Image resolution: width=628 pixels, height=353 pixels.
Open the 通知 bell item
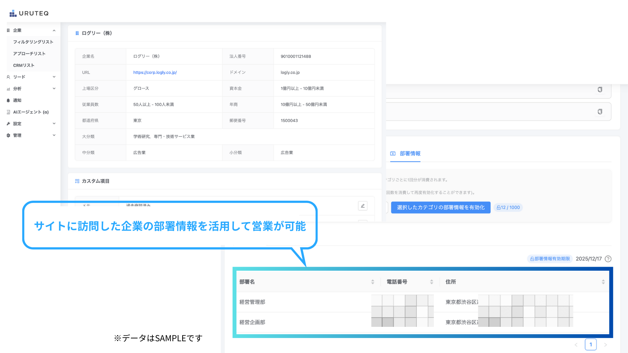coord(17,100)
